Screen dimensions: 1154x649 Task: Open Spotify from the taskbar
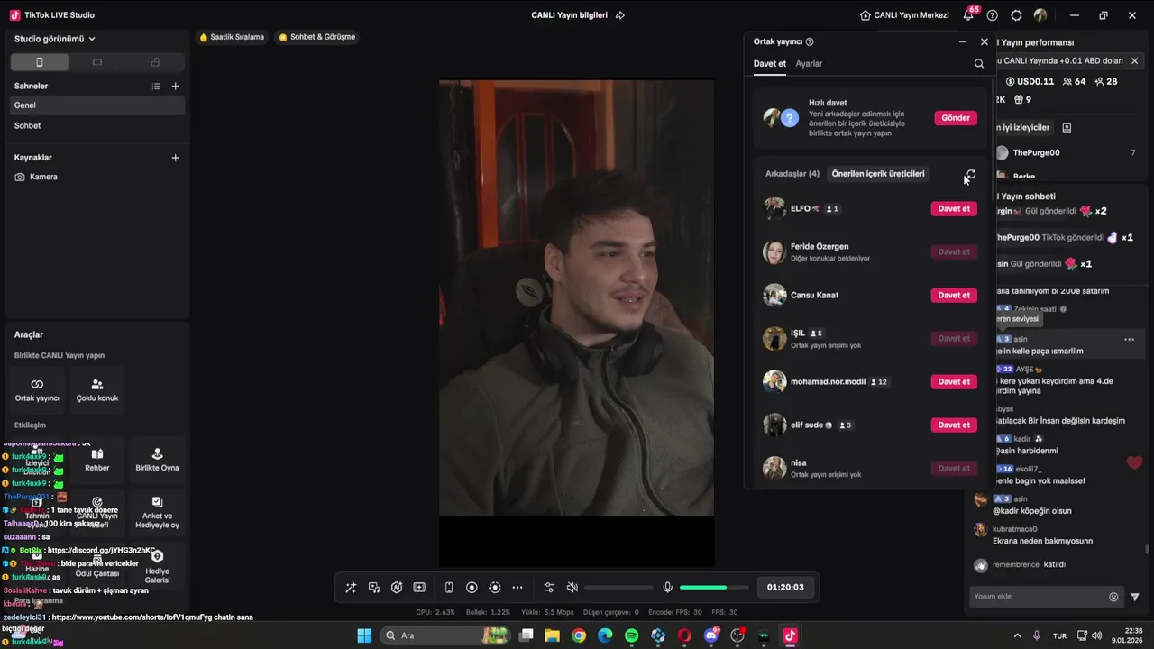pyautogui.click(x=632, y=635)
